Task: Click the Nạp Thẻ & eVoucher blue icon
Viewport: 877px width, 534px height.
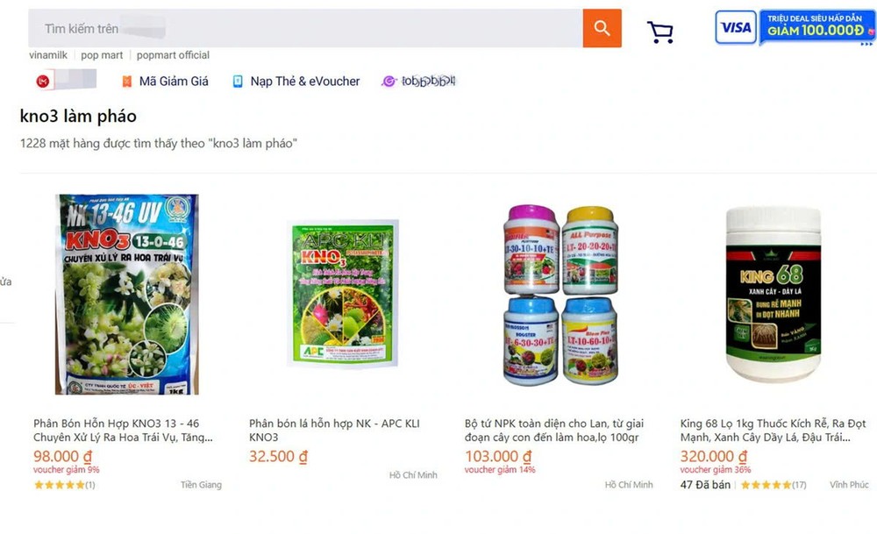Action: point(238,81)
